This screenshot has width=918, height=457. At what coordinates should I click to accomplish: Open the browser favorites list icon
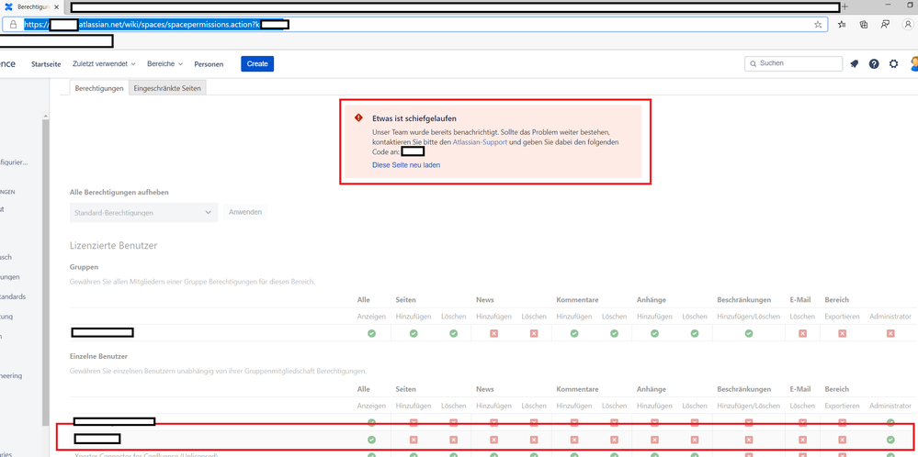point(842,25)
